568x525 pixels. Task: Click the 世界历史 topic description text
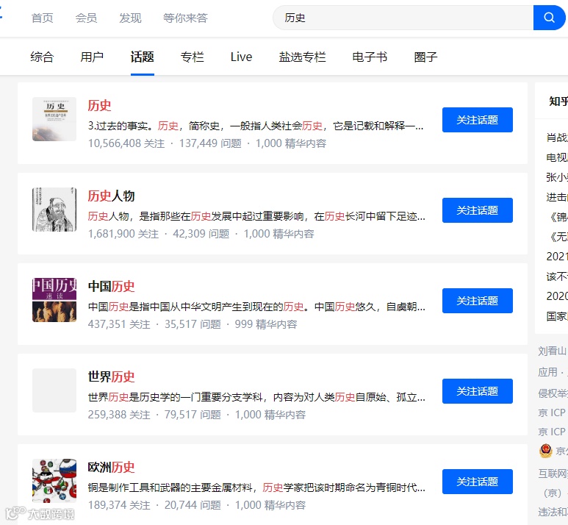pyautogui.click(x=256, y=397)
